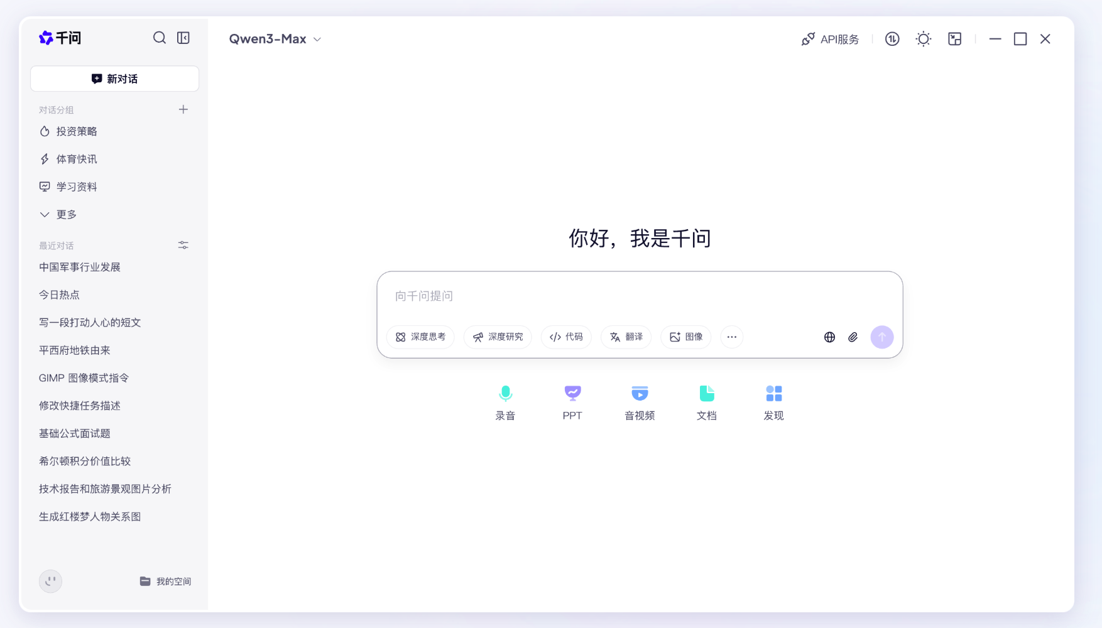
Task: Open 我的空间 folder
Action: point(165,582)
